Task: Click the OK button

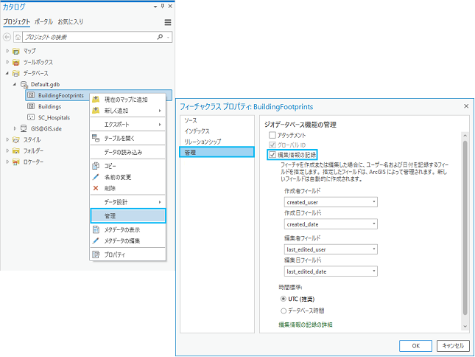Action: pyautogui.click(x=415, y=344)
